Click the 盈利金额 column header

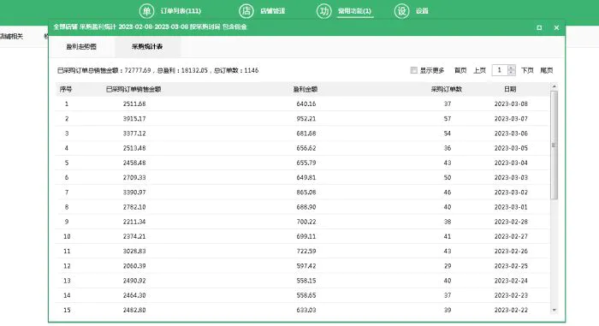click(x=305, y=89)
